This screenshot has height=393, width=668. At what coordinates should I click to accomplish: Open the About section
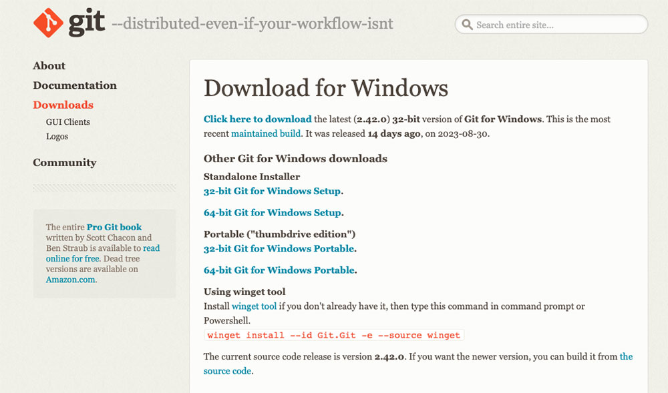point(49,65)
